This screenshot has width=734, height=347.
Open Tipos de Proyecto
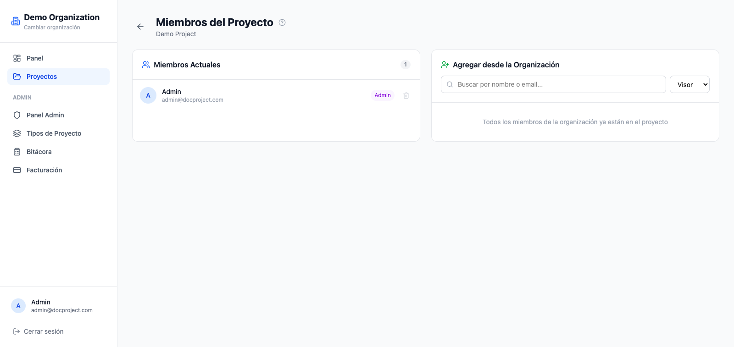[58, 133]
